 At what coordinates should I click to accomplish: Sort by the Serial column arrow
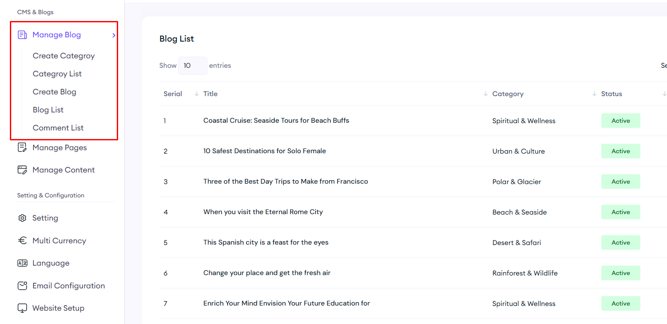coord(197,94)
